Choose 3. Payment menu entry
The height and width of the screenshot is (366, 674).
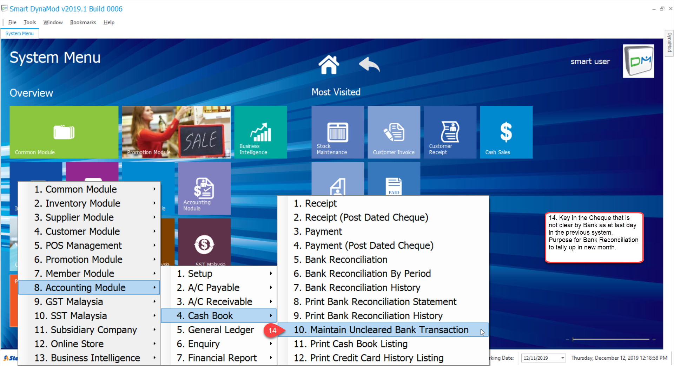coord(383,231)
